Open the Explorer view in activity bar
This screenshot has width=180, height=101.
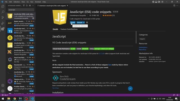pos(3,6)
